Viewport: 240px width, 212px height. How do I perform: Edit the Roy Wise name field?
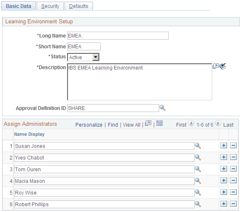click(104, 192)
